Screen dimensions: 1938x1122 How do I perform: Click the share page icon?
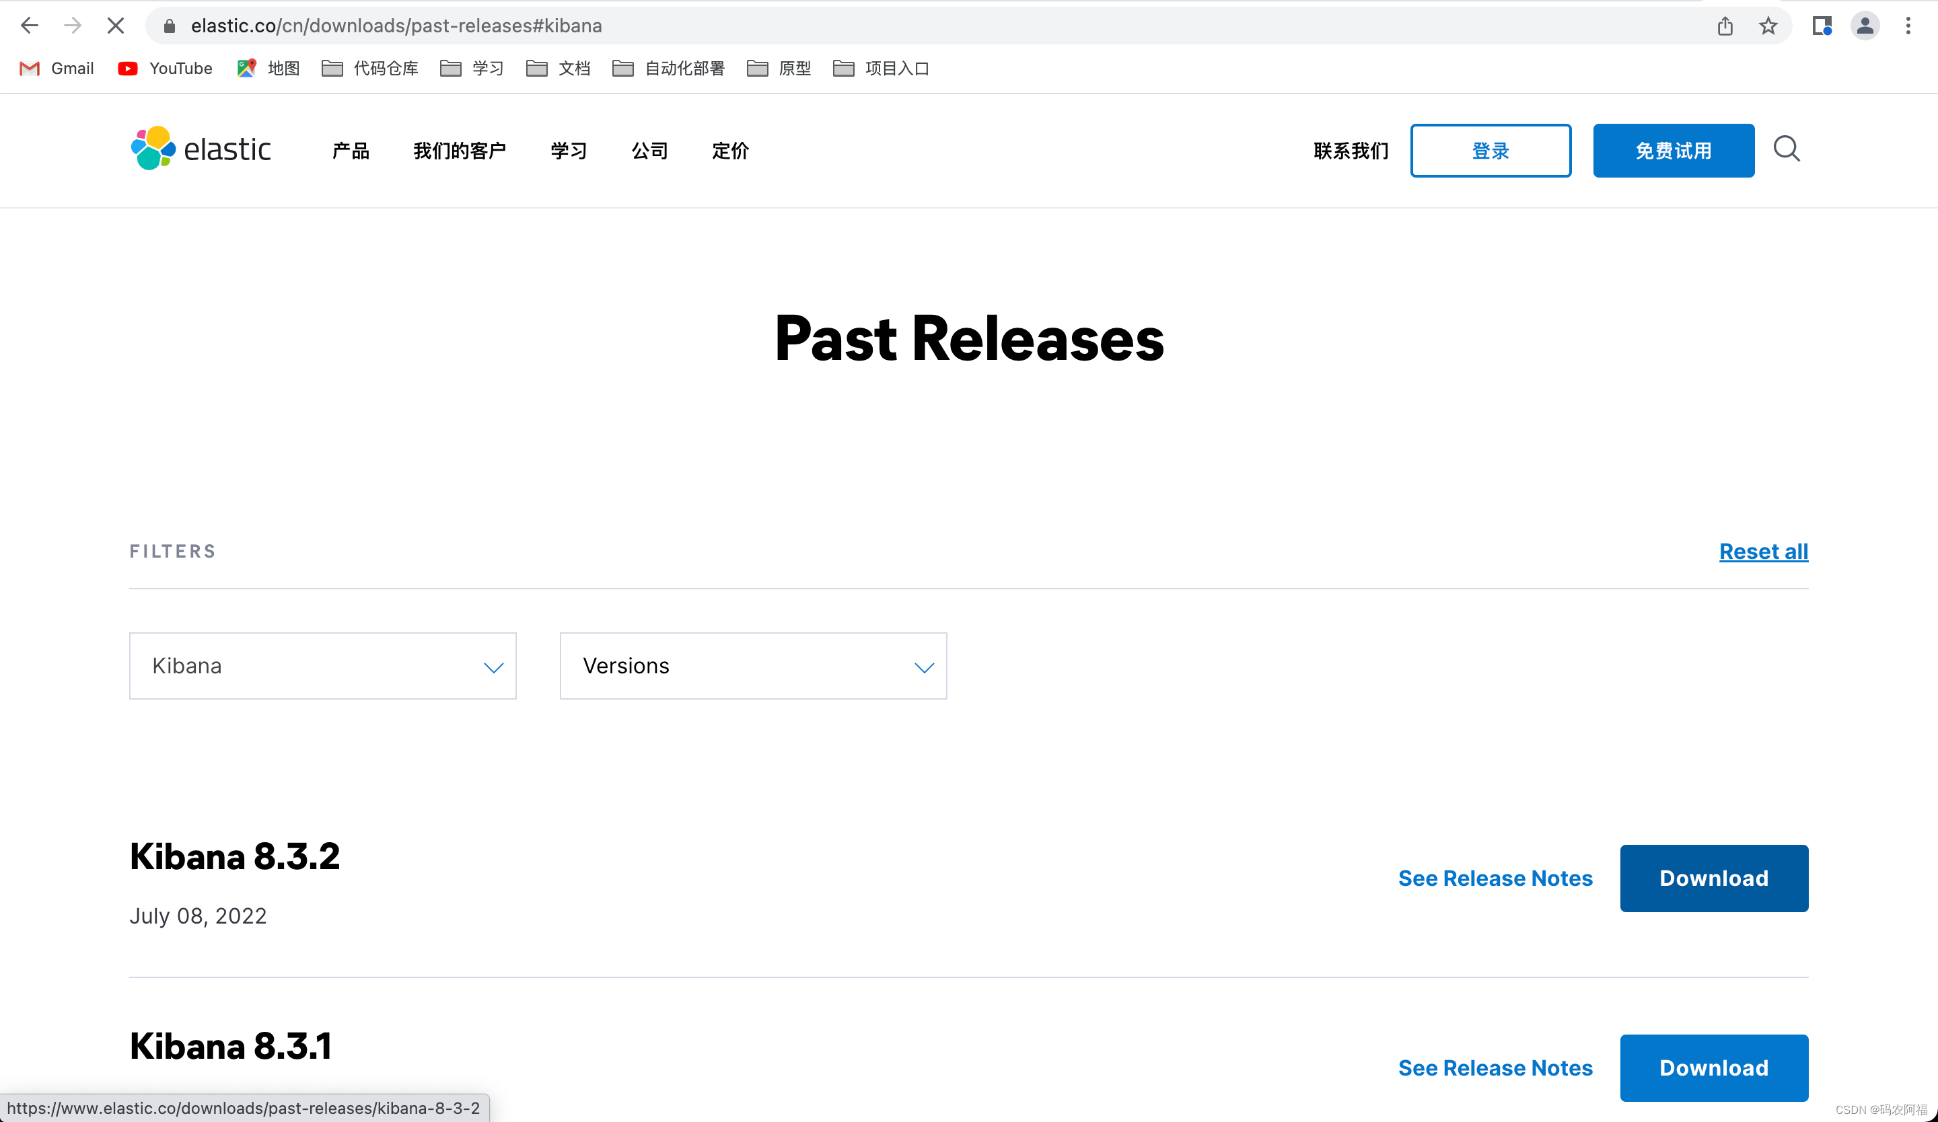pos(1725,26)
